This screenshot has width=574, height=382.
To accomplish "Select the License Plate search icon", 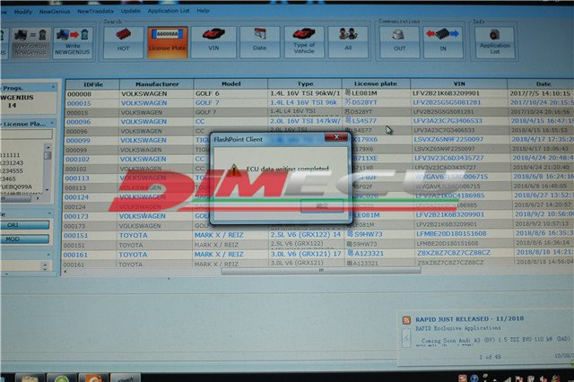I will (x=167, y=40).
